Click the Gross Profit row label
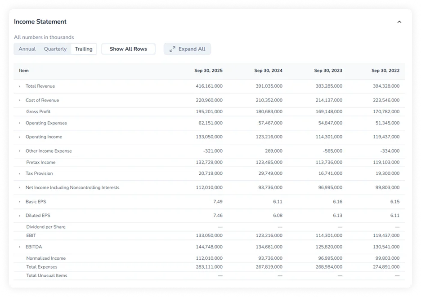This screenshot has width=421, height=297. (x=38, y=111)
